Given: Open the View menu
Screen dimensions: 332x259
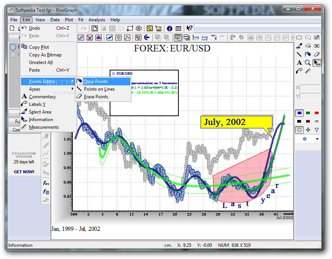Looking at the screenshot, I should pos(40,20).
